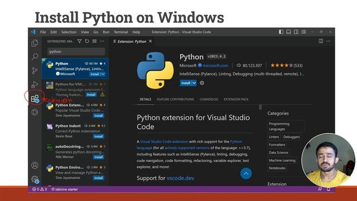Open the microsoft.com publisher link
This screenshot has height=201, width=357.
click(x=215, y=65)
